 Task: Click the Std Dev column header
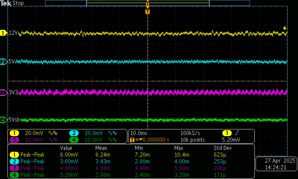point(223,148)
